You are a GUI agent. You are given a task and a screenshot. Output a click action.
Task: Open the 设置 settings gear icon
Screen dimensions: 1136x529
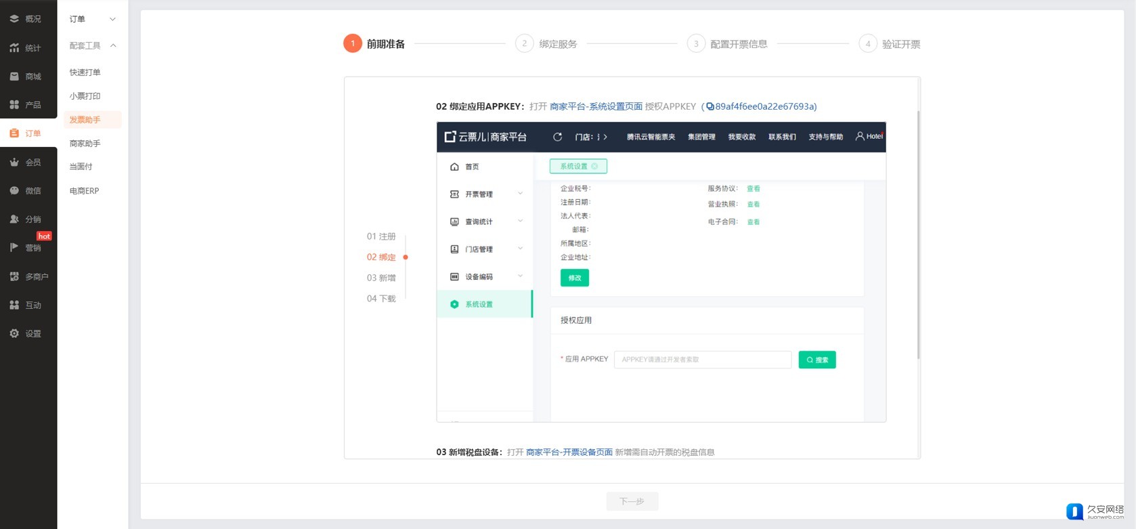(x=14, y=333)
